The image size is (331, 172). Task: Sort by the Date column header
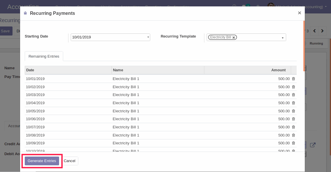68,70
